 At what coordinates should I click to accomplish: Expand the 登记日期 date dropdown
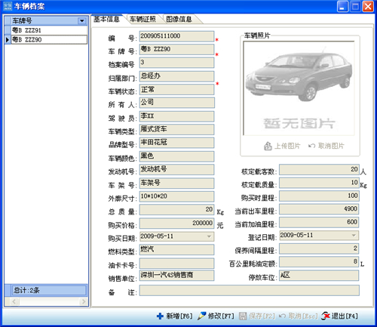click(x=354, y=236)
